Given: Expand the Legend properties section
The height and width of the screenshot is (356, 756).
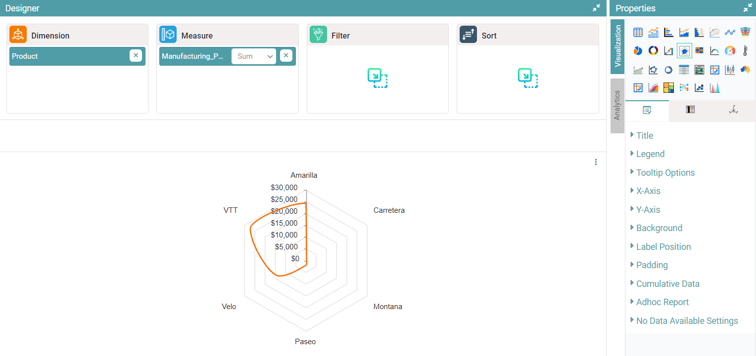Looking at the screenshot, I should [x=650, y=154].
